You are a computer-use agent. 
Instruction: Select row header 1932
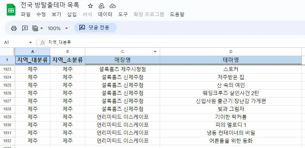tap(7, 141)
